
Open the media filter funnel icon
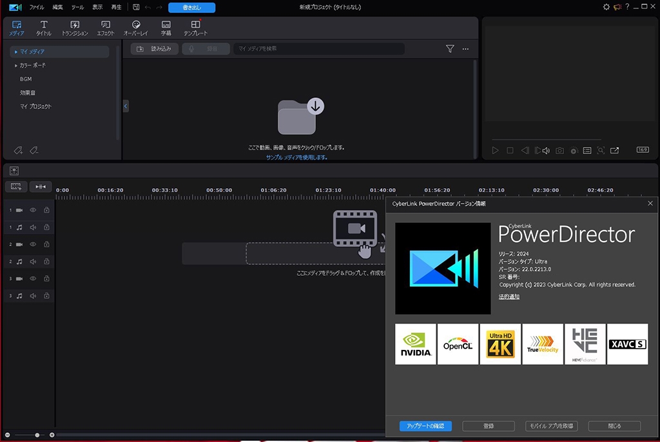coord(450,49)
